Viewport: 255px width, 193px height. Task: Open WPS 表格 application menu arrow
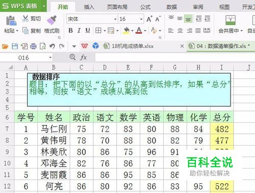(x=43, y=6)
